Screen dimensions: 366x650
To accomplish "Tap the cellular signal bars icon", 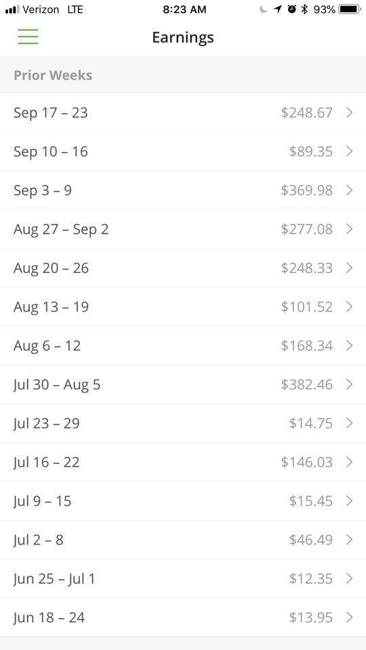I will coord(12,9).
